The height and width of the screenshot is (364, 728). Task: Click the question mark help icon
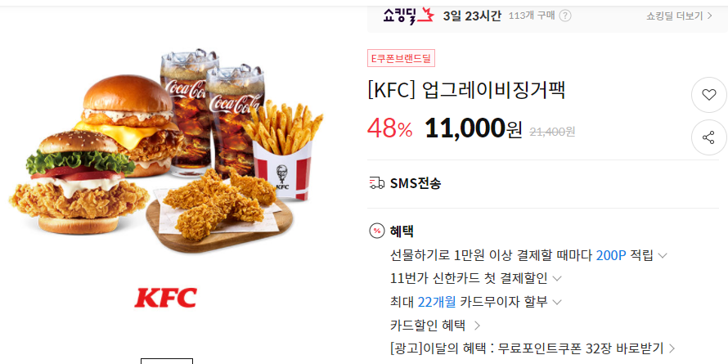pos(565,16)
